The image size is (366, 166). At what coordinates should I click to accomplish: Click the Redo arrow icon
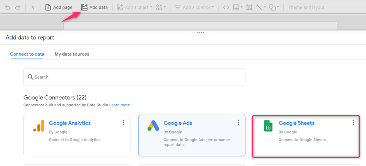[18, 7]
